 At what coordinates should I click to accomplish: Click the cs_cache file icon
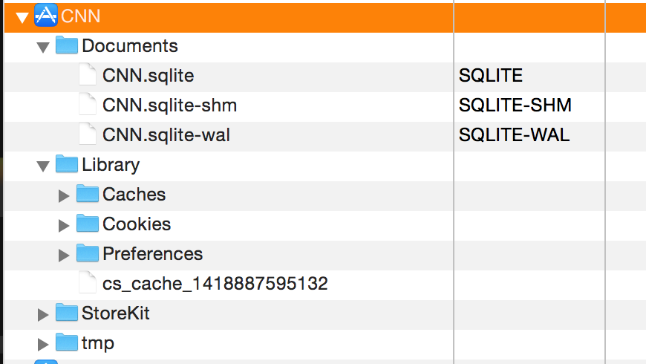(x=88, y=282)
